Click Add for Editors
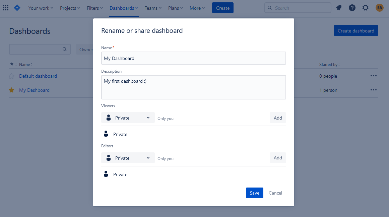The image size is (389, 217). point(278,158)
